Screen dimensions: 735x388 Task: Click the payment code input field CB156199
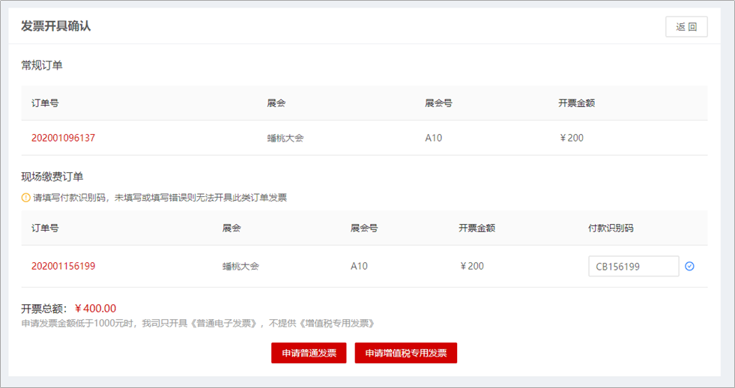pyautogui.click(x=634, y=266)
